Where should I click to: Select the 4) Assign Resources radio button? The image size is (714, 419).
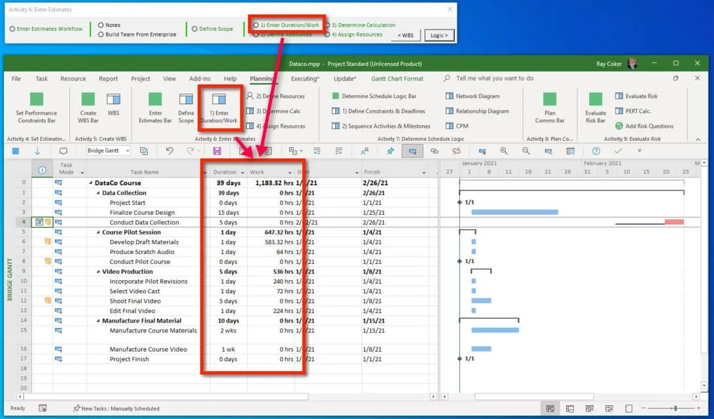coord(327,34)
